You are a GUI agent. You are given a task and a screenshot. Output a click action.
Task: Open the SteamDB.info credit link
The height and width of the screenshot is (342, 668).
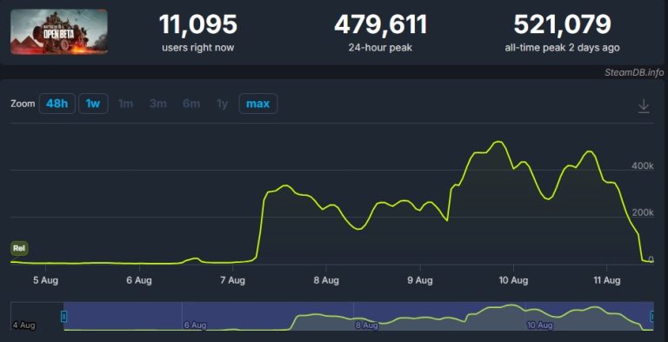tap(634, 72)
